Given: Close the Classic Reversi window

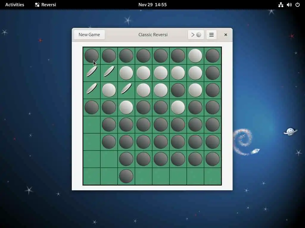Looking at the screenshot, I should pos(226,35).
